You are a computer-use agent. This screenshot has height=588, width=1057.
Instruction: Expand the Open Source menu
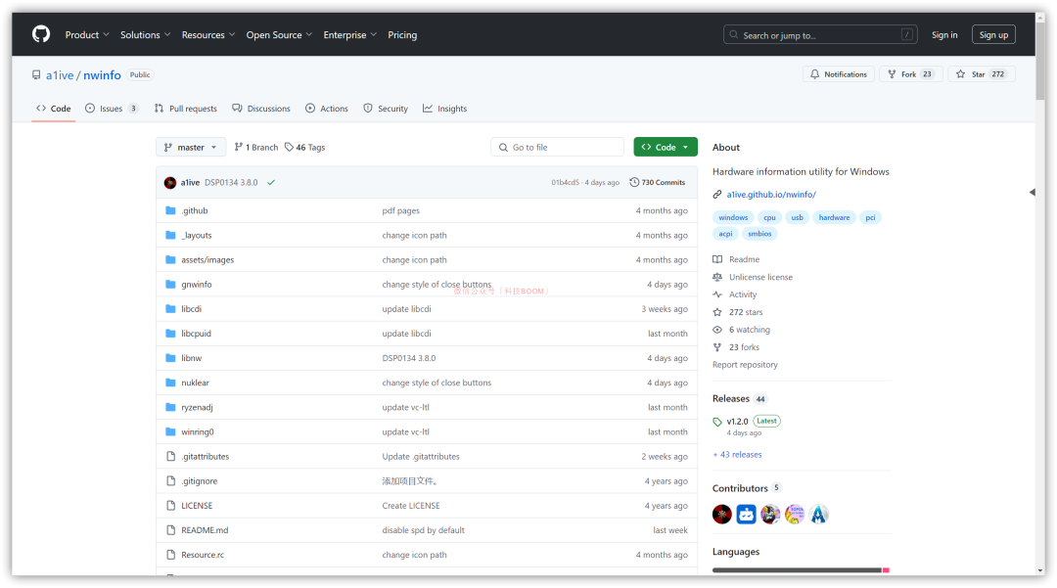279,35
